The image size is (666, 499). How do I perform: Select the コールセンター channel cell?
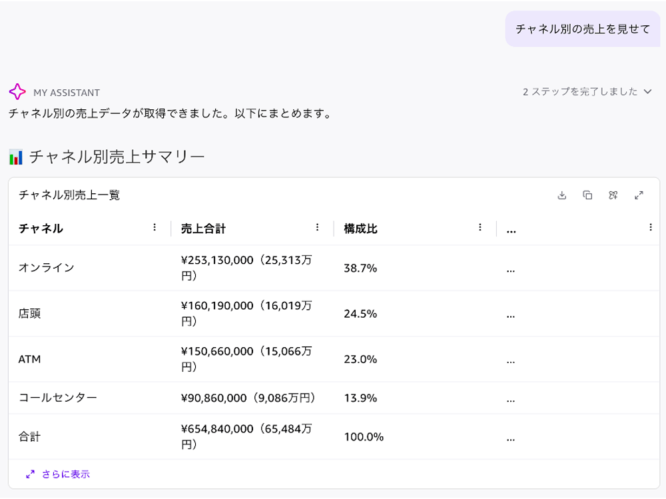58,398
